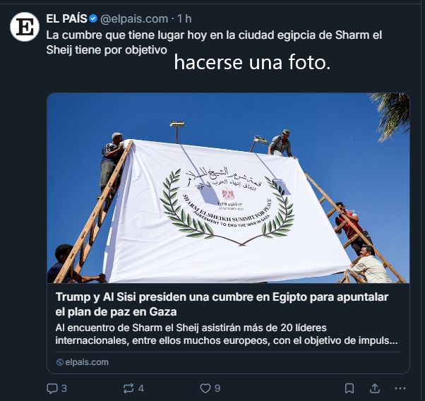Viewport: 425px width, 401px height.
Task: Click the reply speech bubble icon
Action: pos(52,388)
